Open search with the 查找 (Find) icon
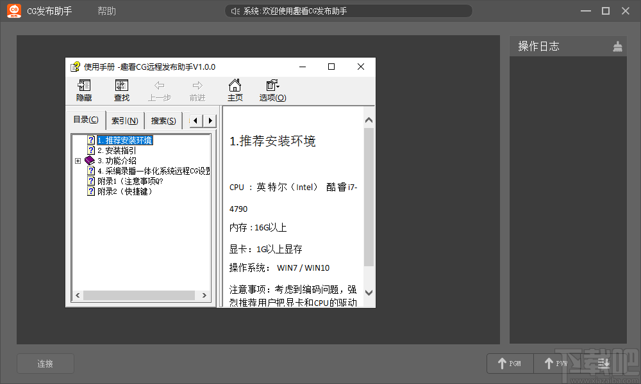 tap(122, 90)
